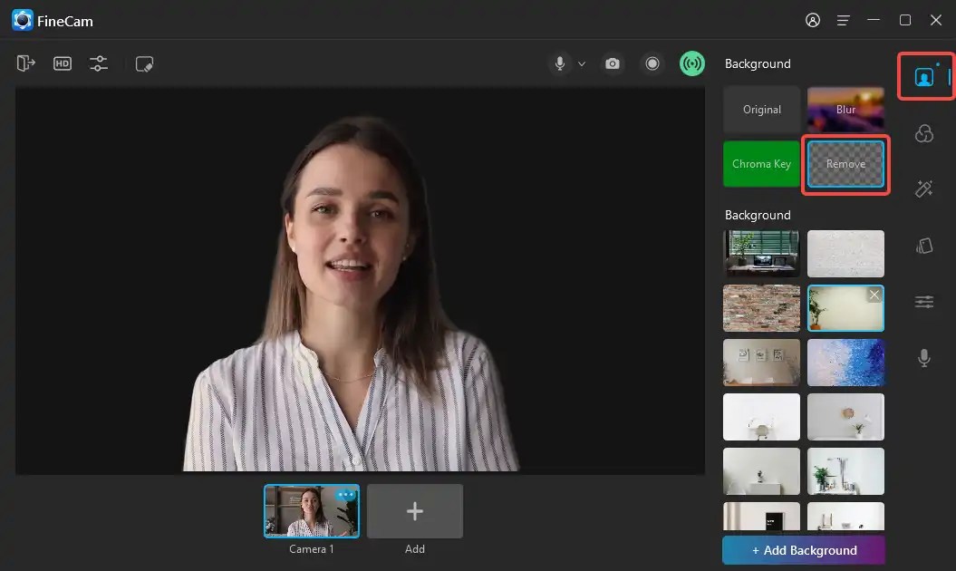Image resolution: width=956 pixels, height=571 pixels.
Task: Open the Background panel in the sidebar
Action: [x=923, y=77]
